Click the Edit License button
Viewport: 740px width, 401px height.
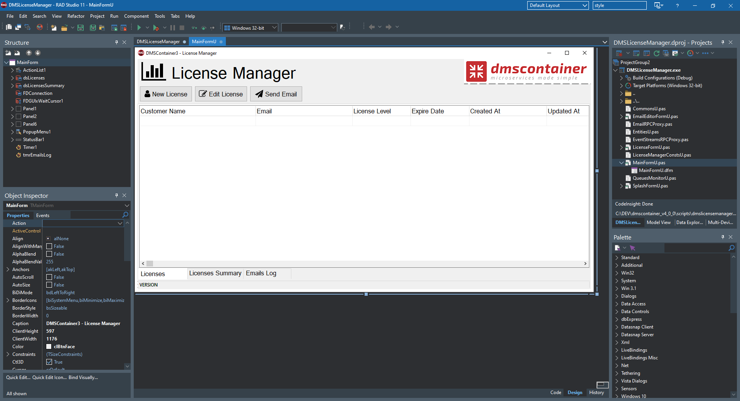tap(221, 94)
